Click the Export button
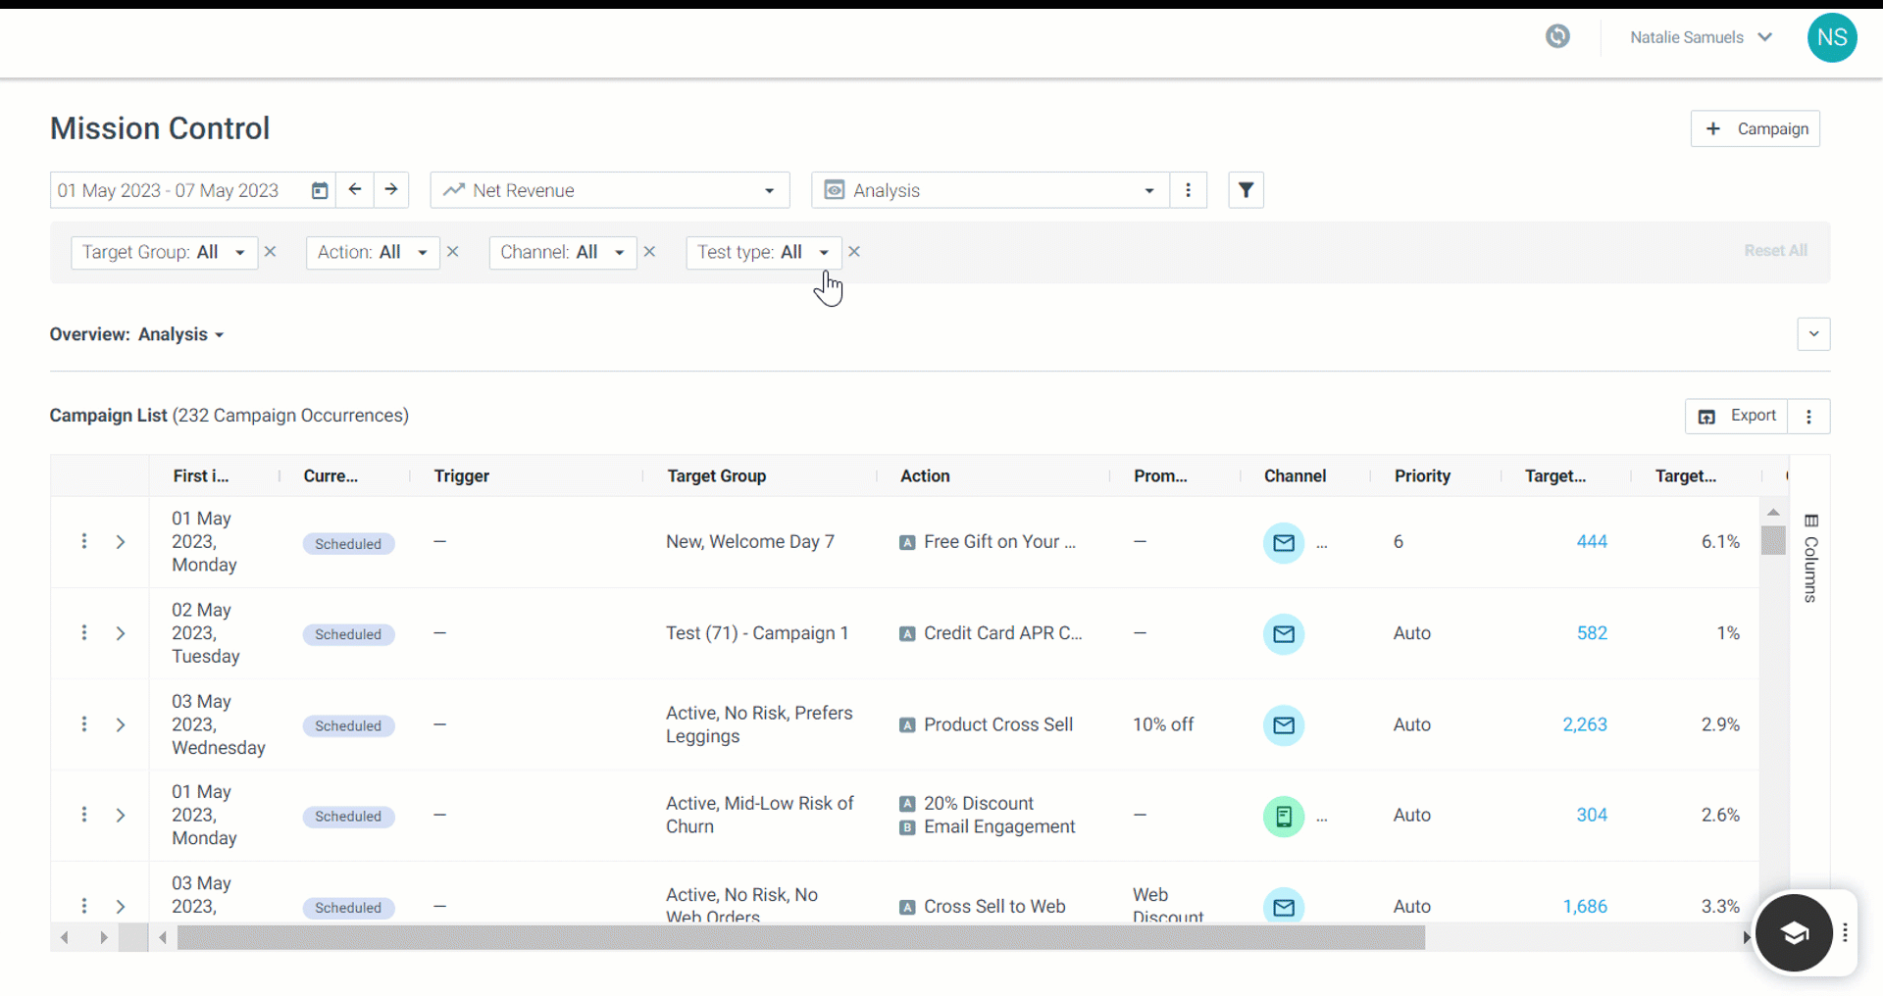The height and width of the screenshot is (996, 1883). [x=1737, y=416]
